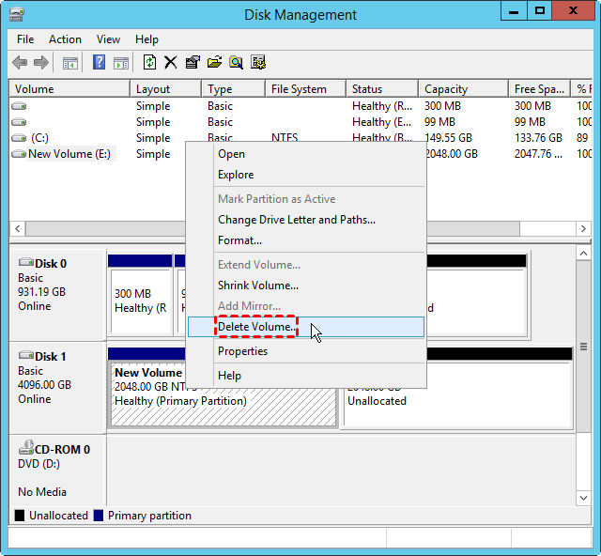Choose Explore in context menu
Viewport: 601px width, 556px height.
point(306,175)
